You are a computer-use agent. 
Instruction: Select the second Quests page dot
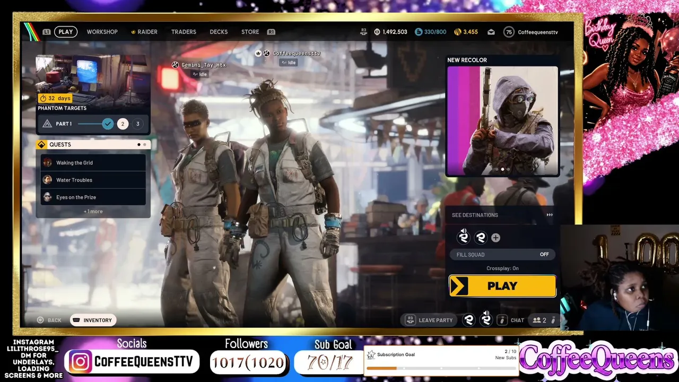(144, 144)
